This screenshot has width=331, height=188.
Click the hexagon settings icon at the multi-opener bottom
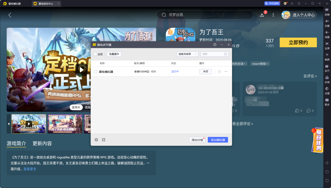click(x=96, y=140)
